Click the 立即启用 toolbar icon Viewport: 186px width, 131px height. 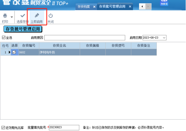[x=37, y=15]
